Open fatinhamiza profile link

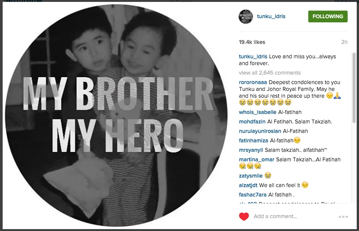coord(253,140)
